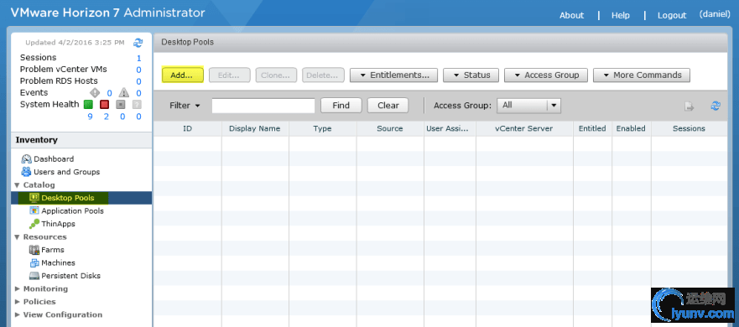Log out via the Logout link
Screen dimensions: 739x327
(x=672, y=15)
